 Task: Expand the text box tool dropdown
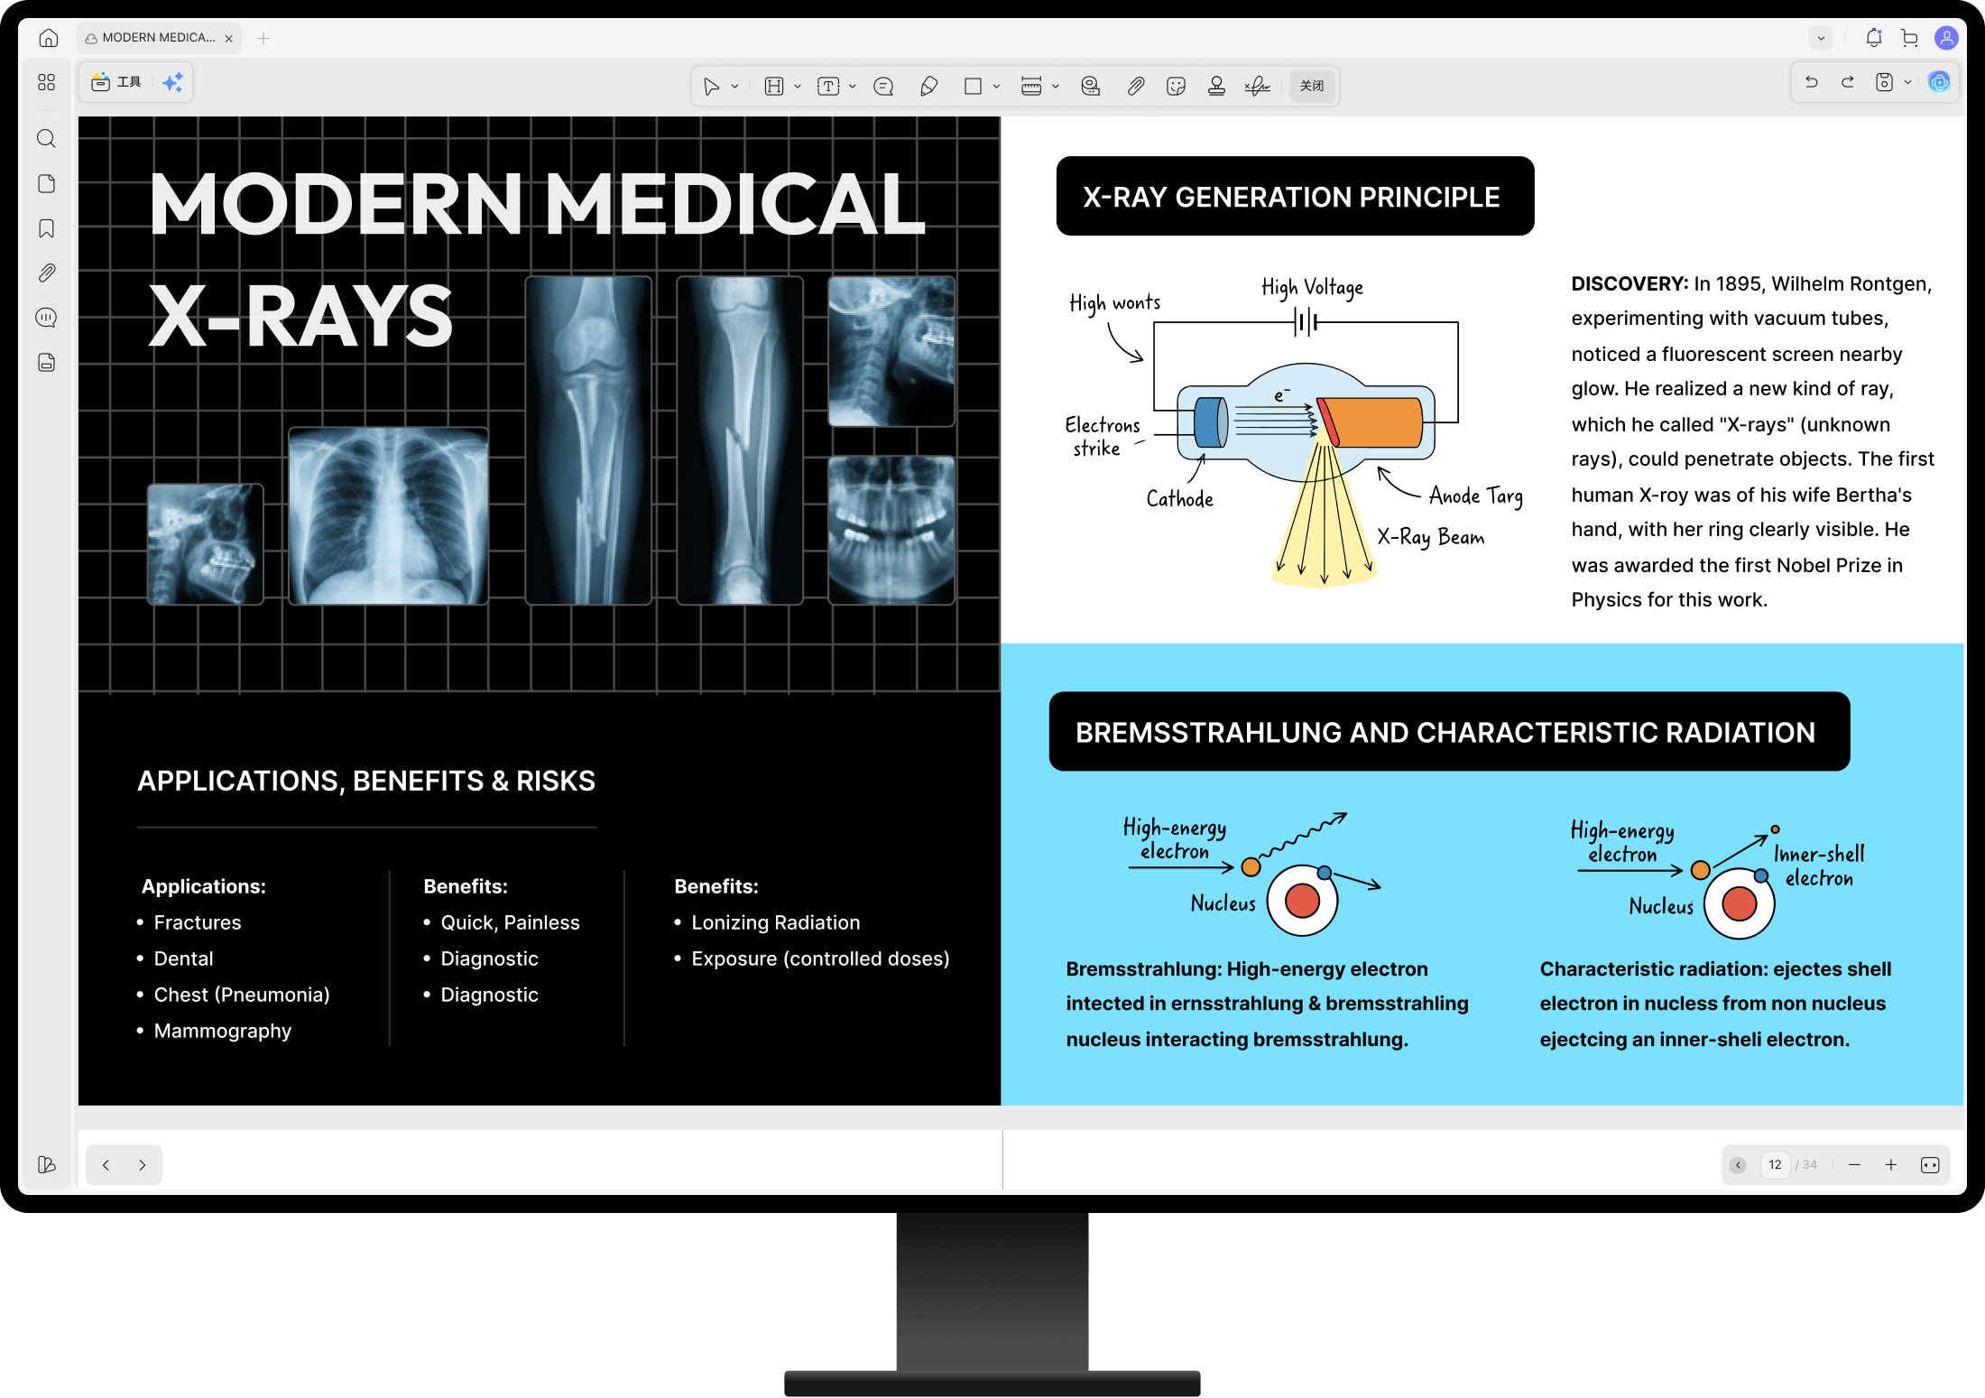pyautogui.click(x=853, y=87)
